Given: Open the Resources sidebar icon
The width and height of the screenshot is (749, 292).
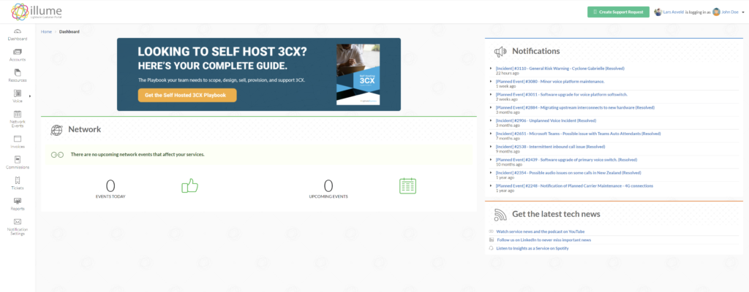Looking at the screenshot, I should coord(18,75).
